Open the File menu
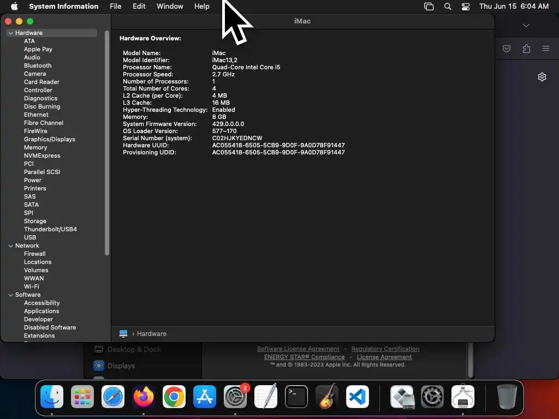This screenshot has height=419, width=559. click(x=116, y=6)
